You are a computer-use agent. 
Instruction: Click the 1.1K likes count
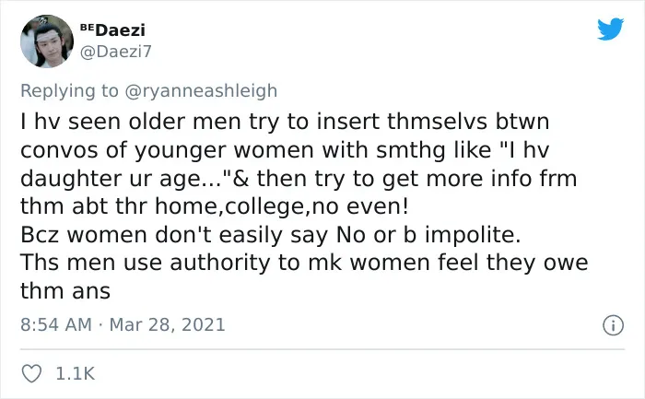coord(75,373)
